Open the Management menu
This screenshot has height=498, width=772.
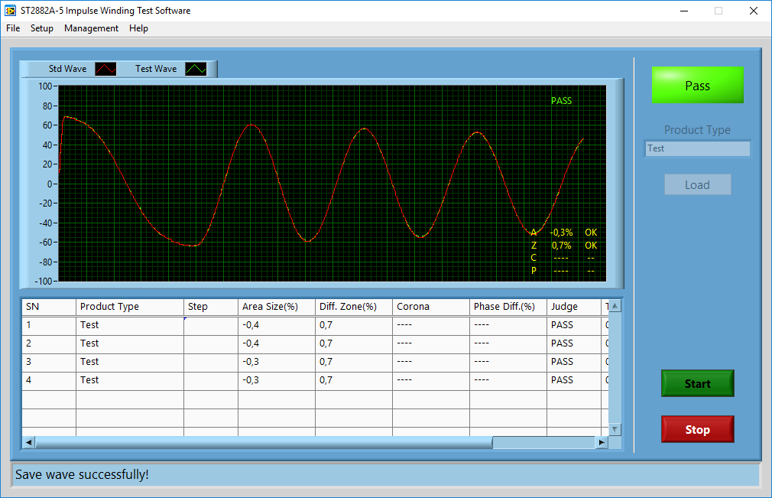tap(91, 28)
